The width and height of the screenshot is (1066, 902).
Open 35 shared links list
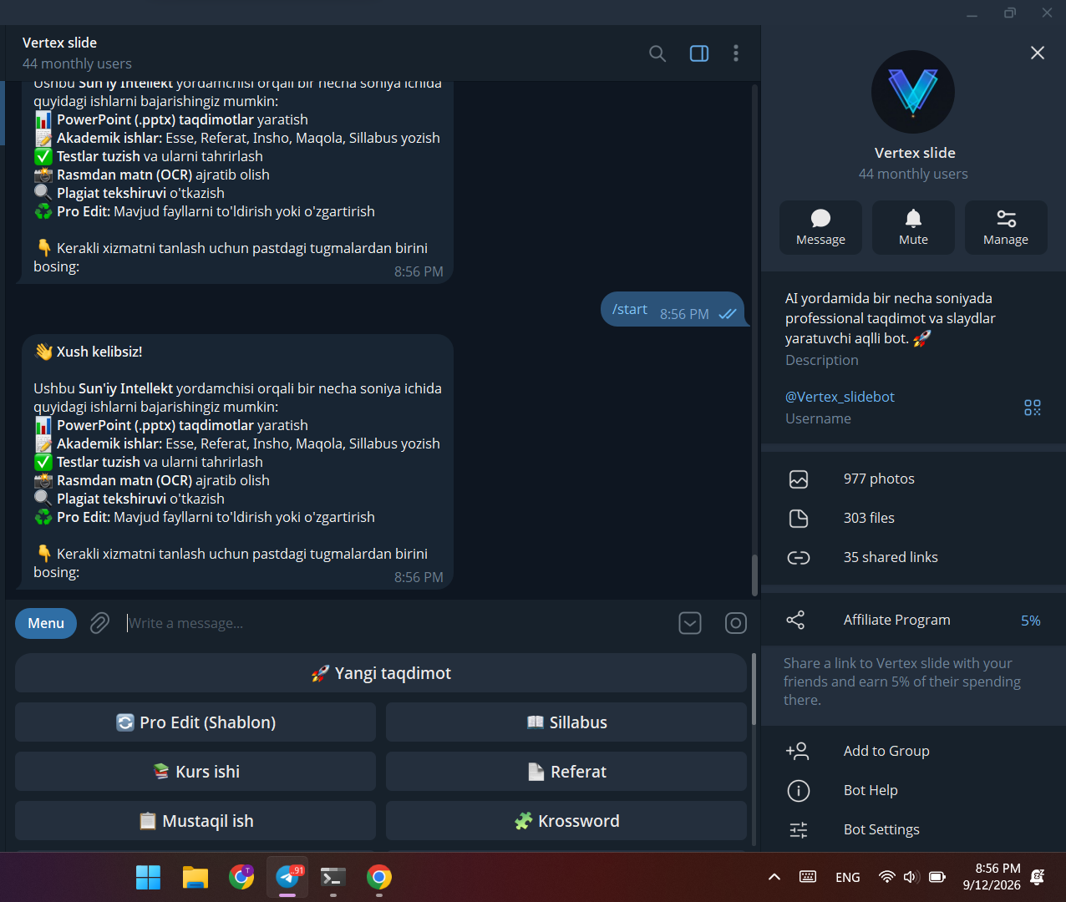coord(913,557)
